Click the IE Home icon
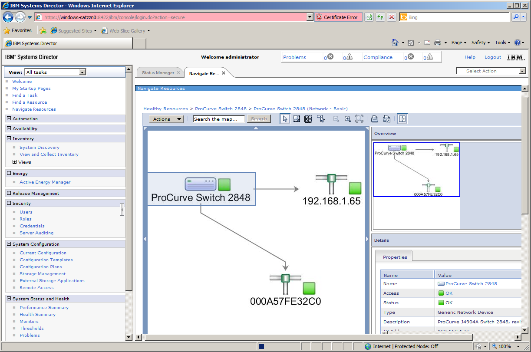Image resolution: width=531 pixels, height=352 pixels. point(395,43)
